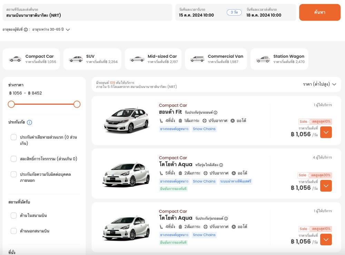Click ยางรถยนต์ฤดูหนาว tag on ฮอนด้า Fit
Viewport: 345px width, 255px height.
click(x=174, y=129)
